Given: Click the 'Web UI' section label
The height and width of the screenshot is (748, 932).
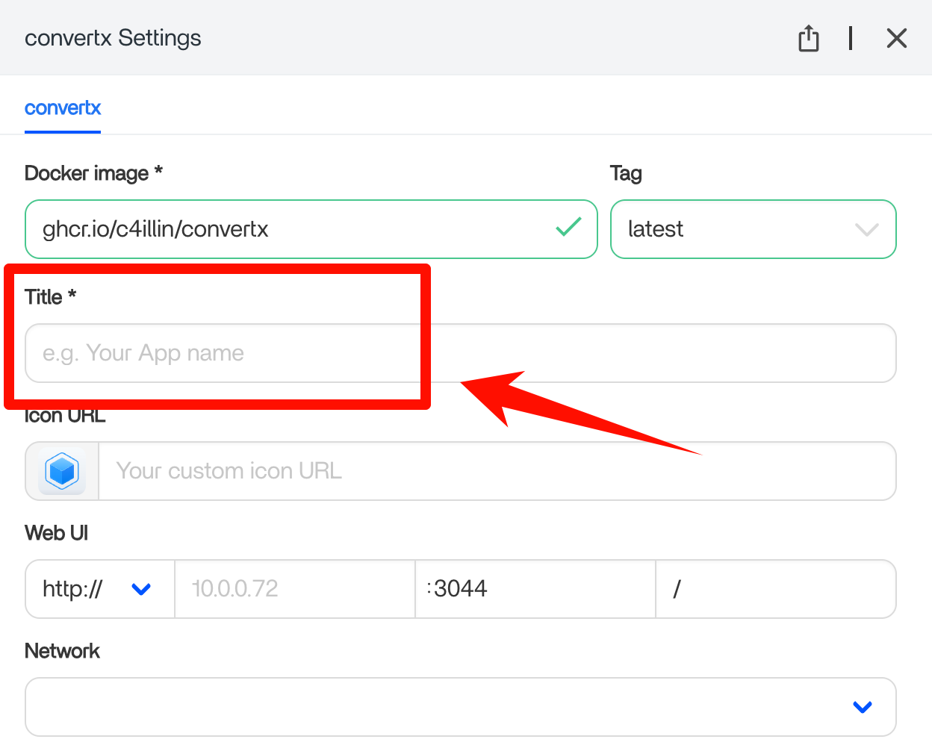Looking at the screenshot, I should point(56,533).
